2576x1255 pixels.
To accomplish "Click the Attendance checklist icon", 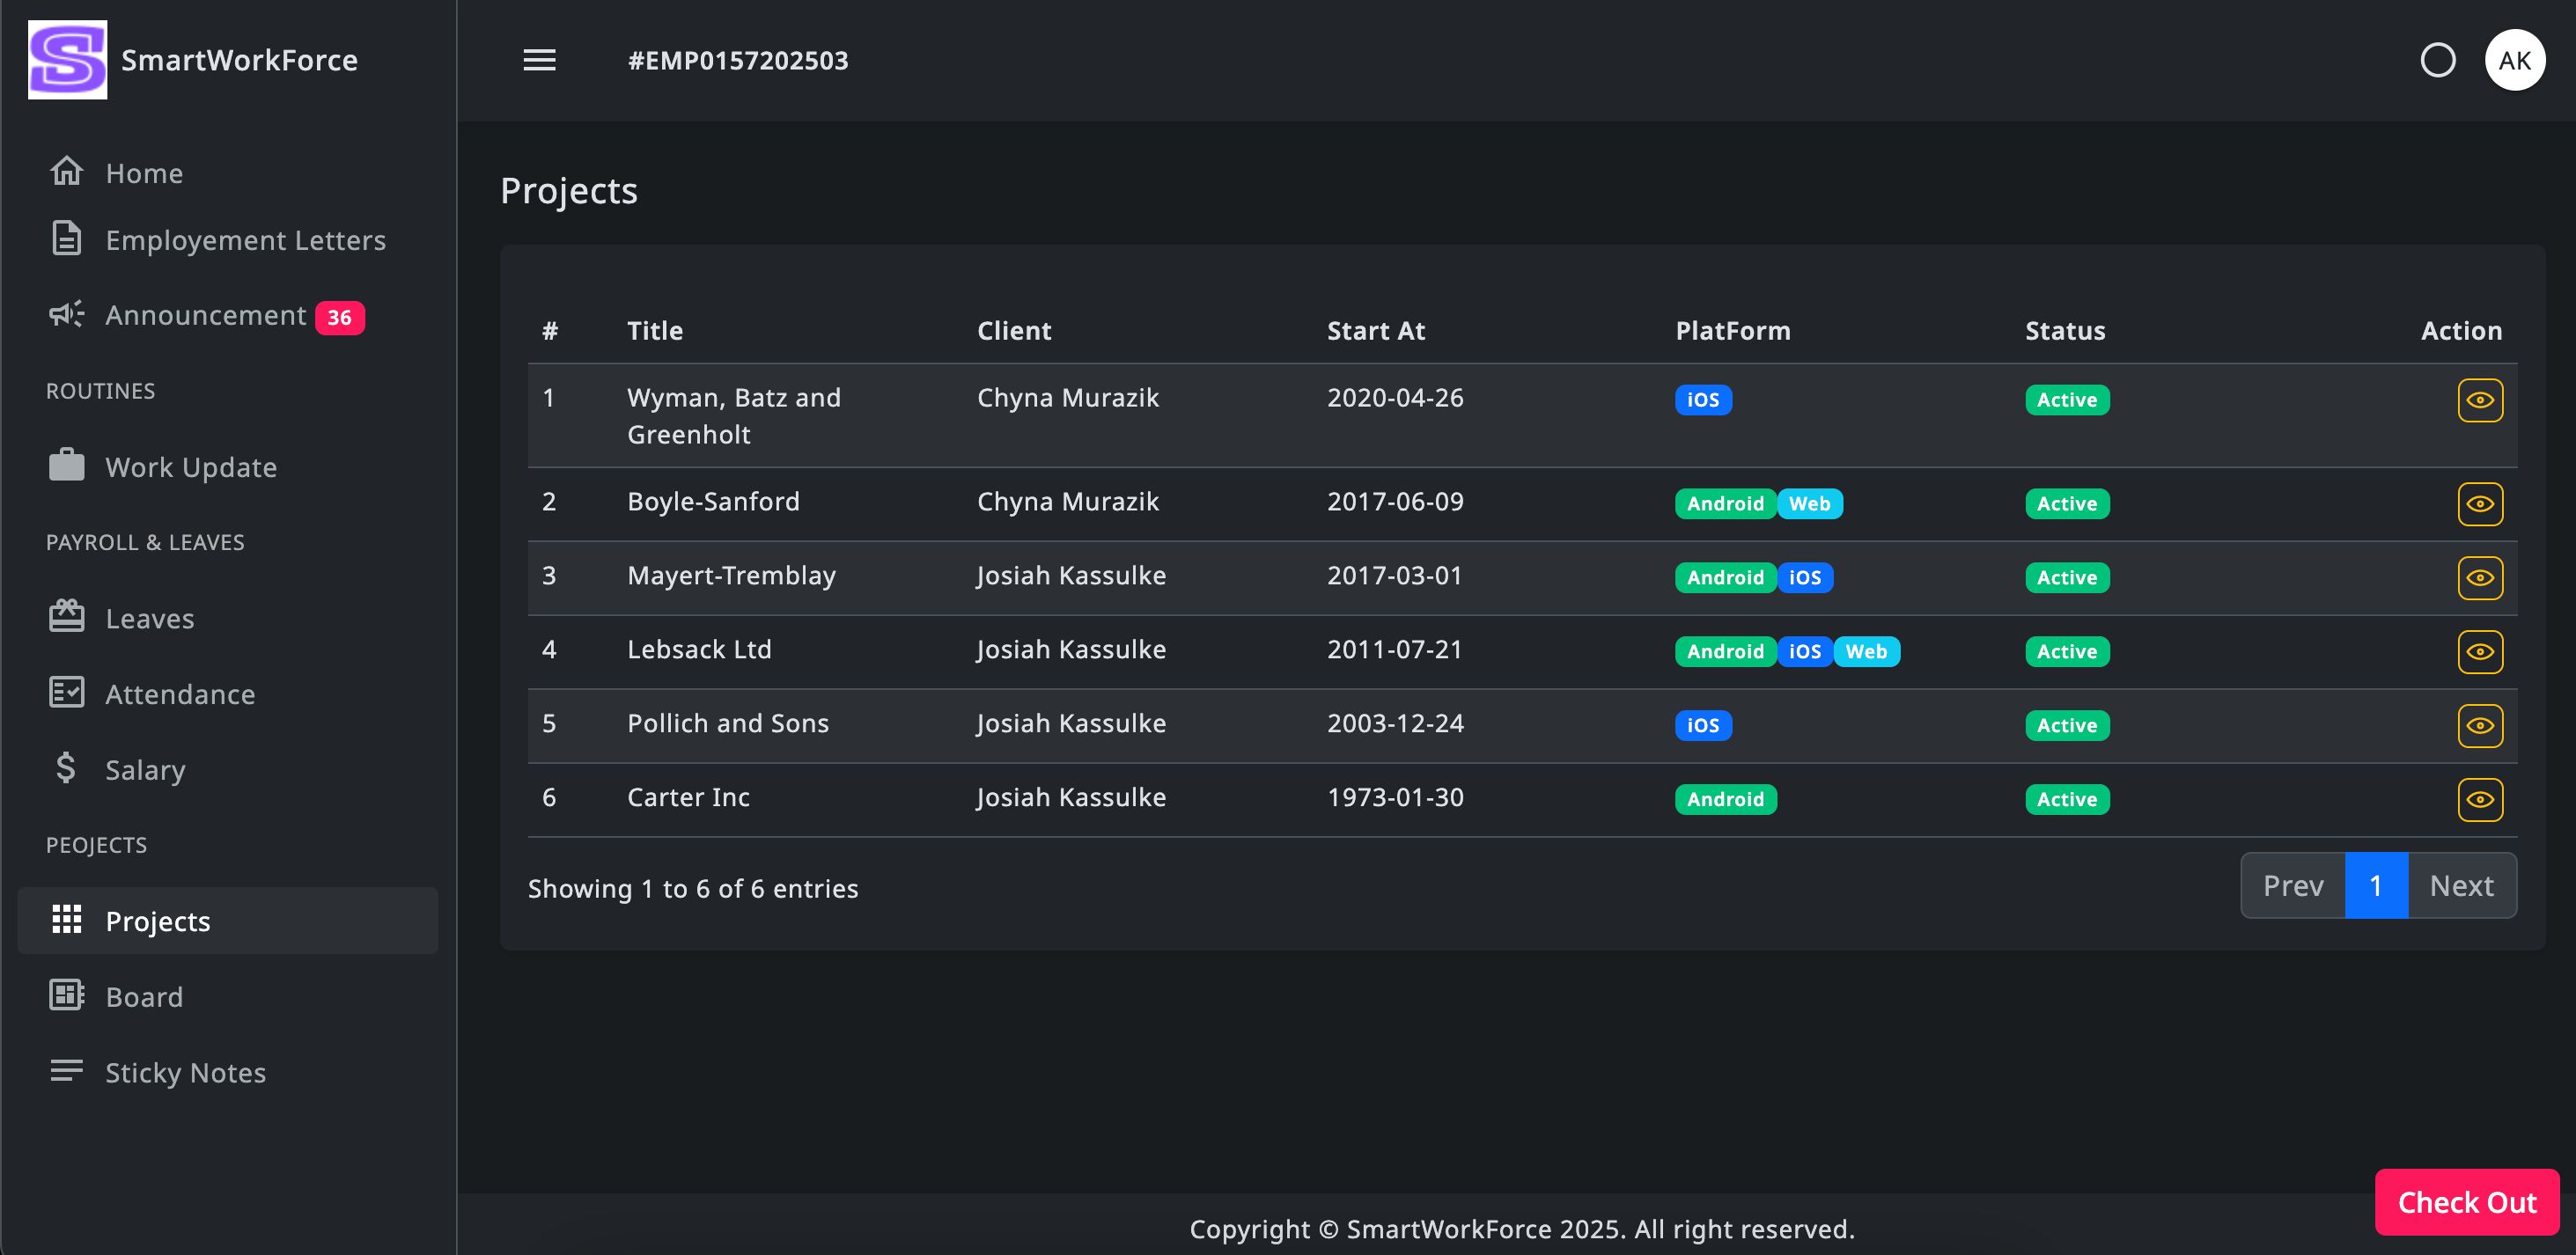I will 66,692.
